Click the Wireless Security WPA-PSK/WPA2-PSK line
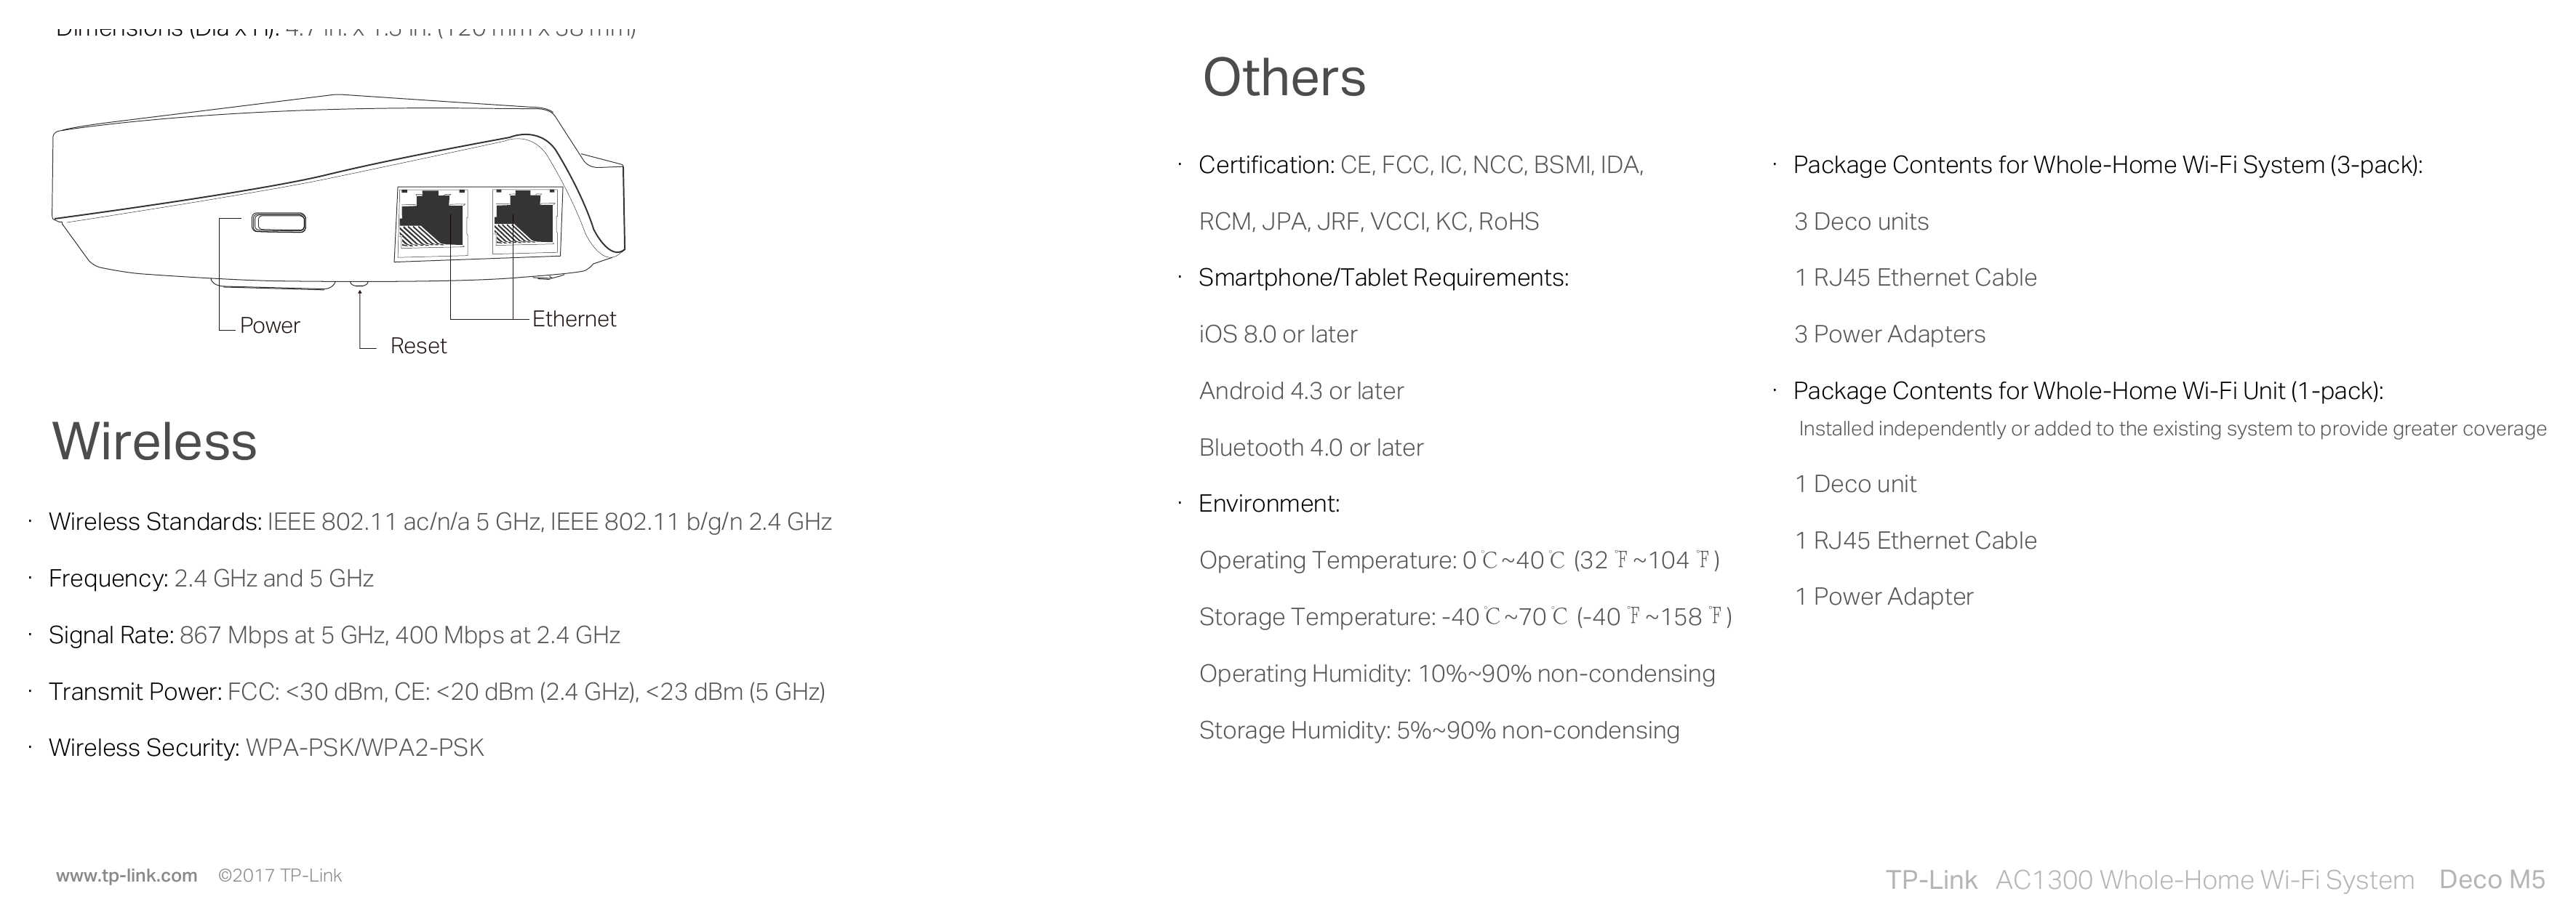Screen dimensions: 2576x923 (x=266, y=748)
